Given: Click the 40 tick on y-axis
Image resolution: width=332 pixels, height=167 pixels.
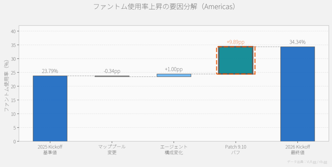Looking at the screenshot, I should [13, 31].
